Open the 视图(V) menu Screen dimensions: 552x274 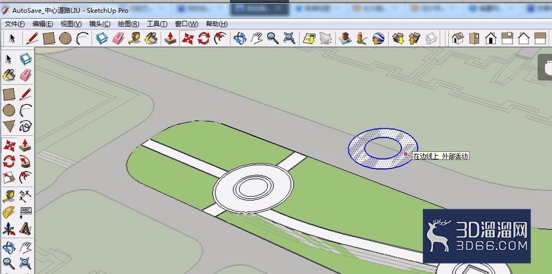(x=71, y=24)
